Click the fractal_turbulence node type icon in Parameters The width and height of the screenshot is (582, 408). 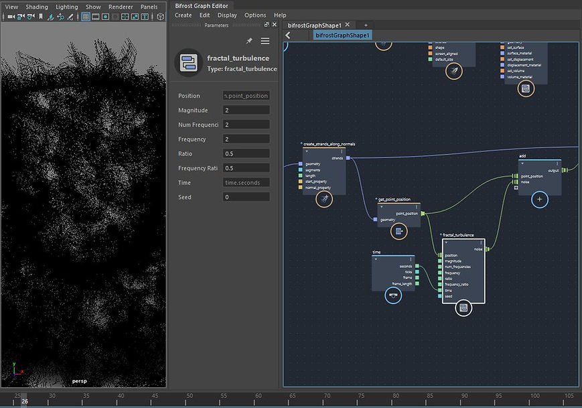(189, 63)
